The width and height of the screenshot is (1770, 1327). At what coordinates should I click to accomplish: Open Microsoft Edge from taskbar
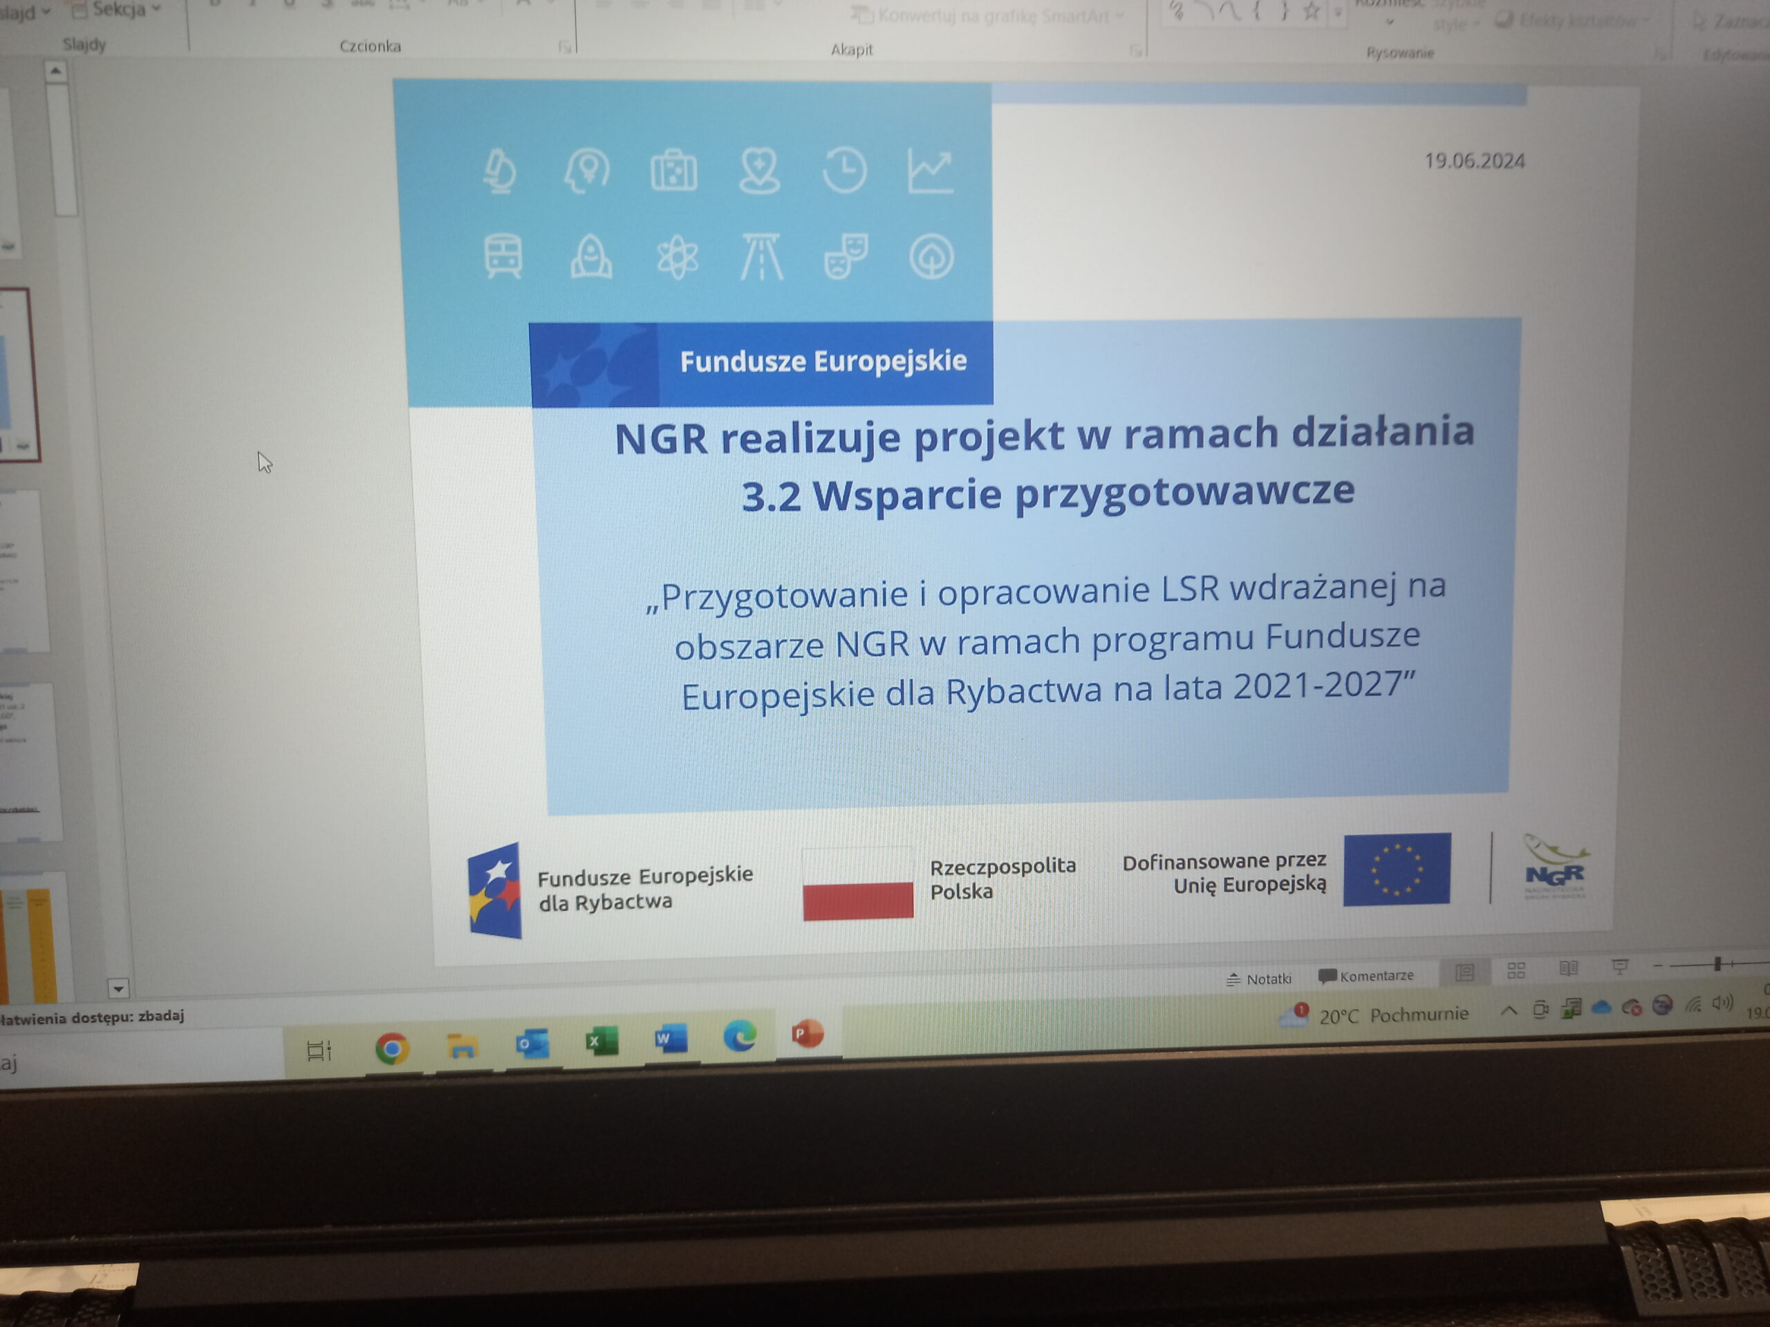click(x=739, y=1037)
